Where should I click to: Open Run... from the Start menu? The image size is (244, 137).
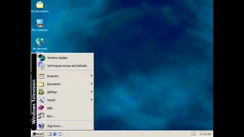65,116
